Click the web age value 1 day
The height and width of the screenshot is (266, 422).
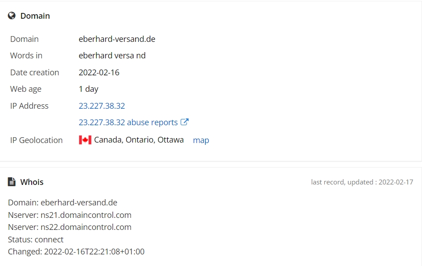tap(88, 89)
